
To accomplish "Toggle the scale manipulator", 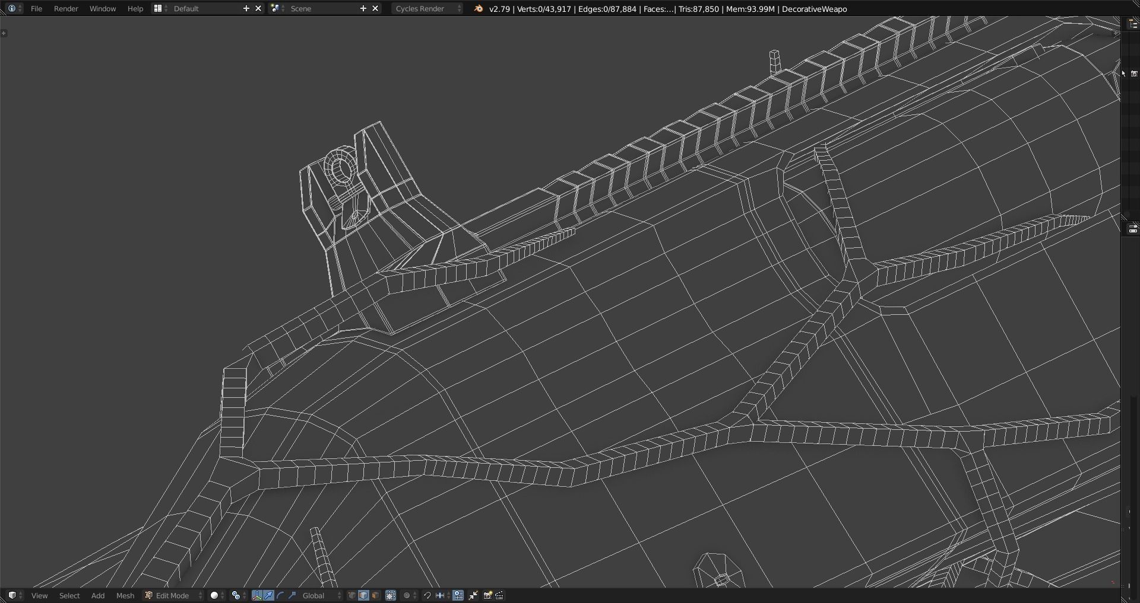I will pyautogui.click(x=292, y=595).
